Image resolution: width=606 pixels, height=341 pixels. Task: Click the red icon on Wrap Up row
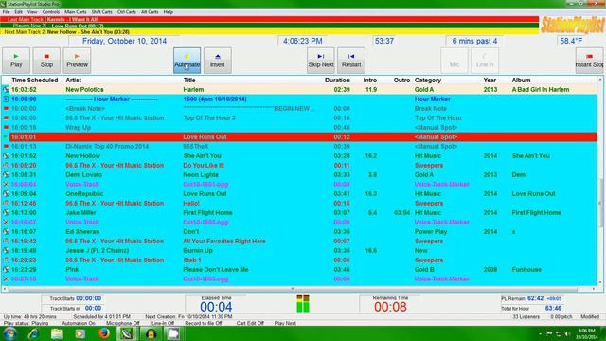click(x=6, y=128)
